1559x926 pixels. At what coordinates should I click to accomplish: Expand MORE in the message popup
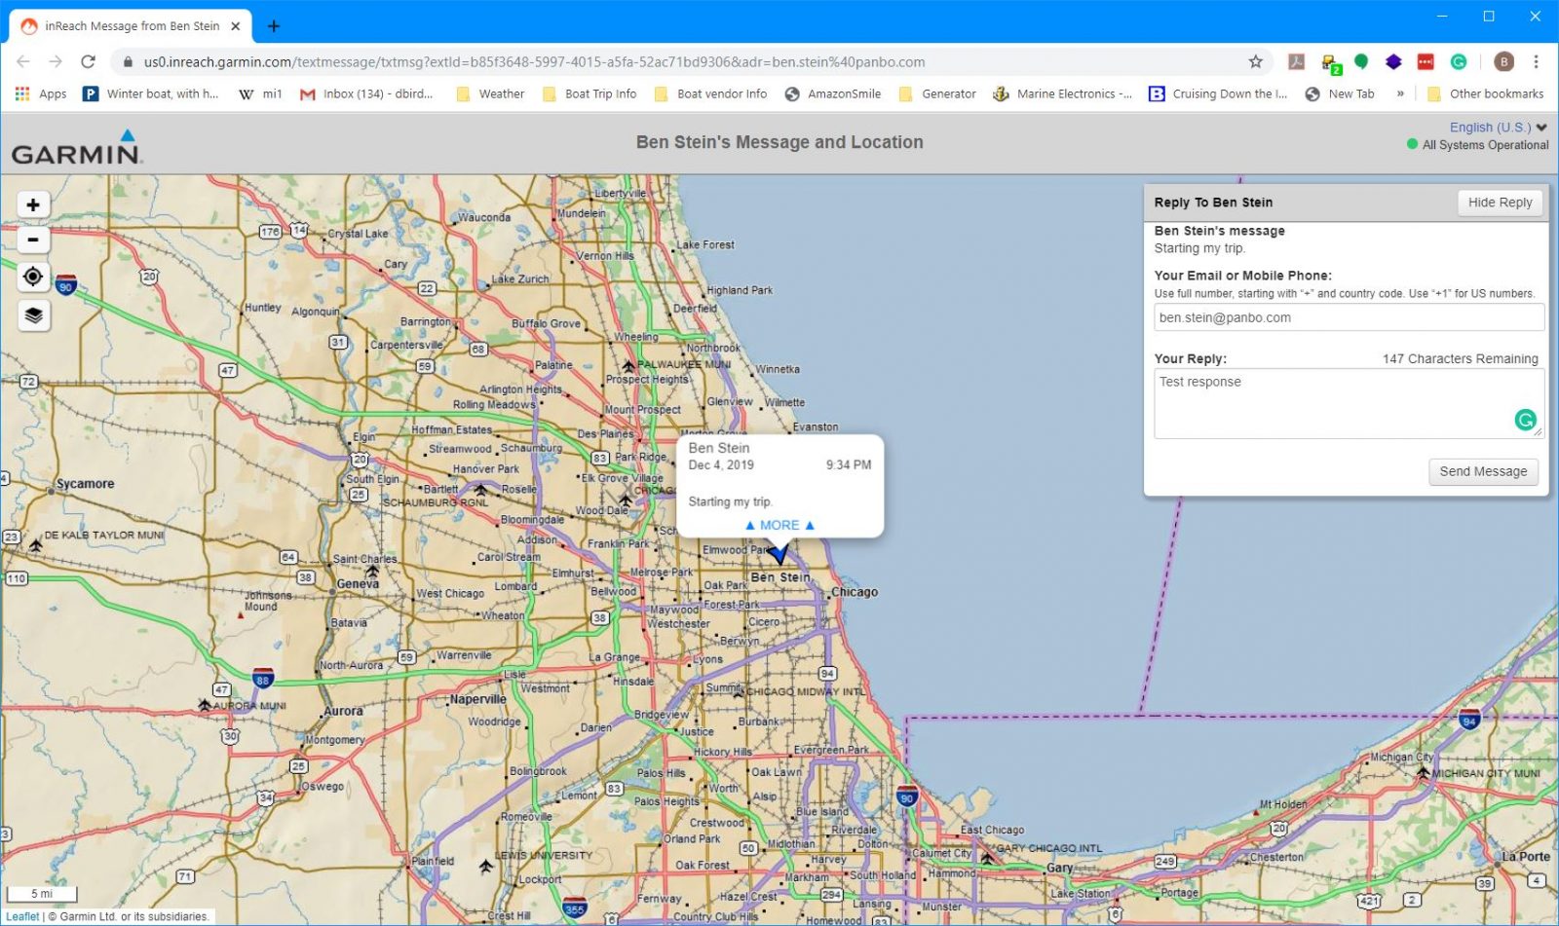coord(779,525)
